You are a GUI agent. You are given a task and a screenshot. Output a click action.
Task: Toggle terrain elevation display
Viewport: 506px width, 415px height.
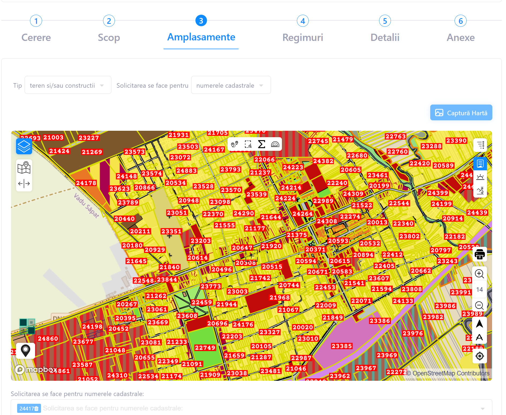480,191
